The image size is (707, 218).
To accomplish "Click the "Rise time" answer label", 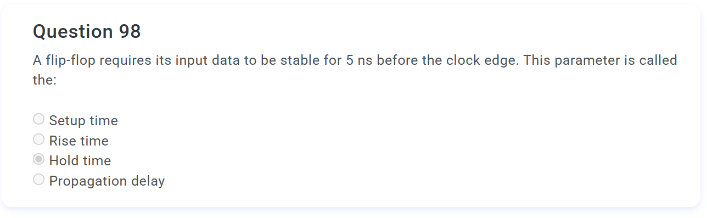I will coord(79,141).
